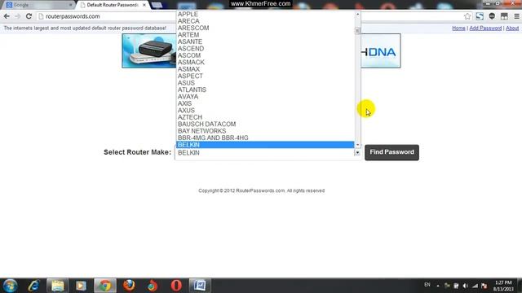Screen dimensions: 522x293
Task: Select ATLANTIS in the dropdown
Action: [x=265, y=90]
